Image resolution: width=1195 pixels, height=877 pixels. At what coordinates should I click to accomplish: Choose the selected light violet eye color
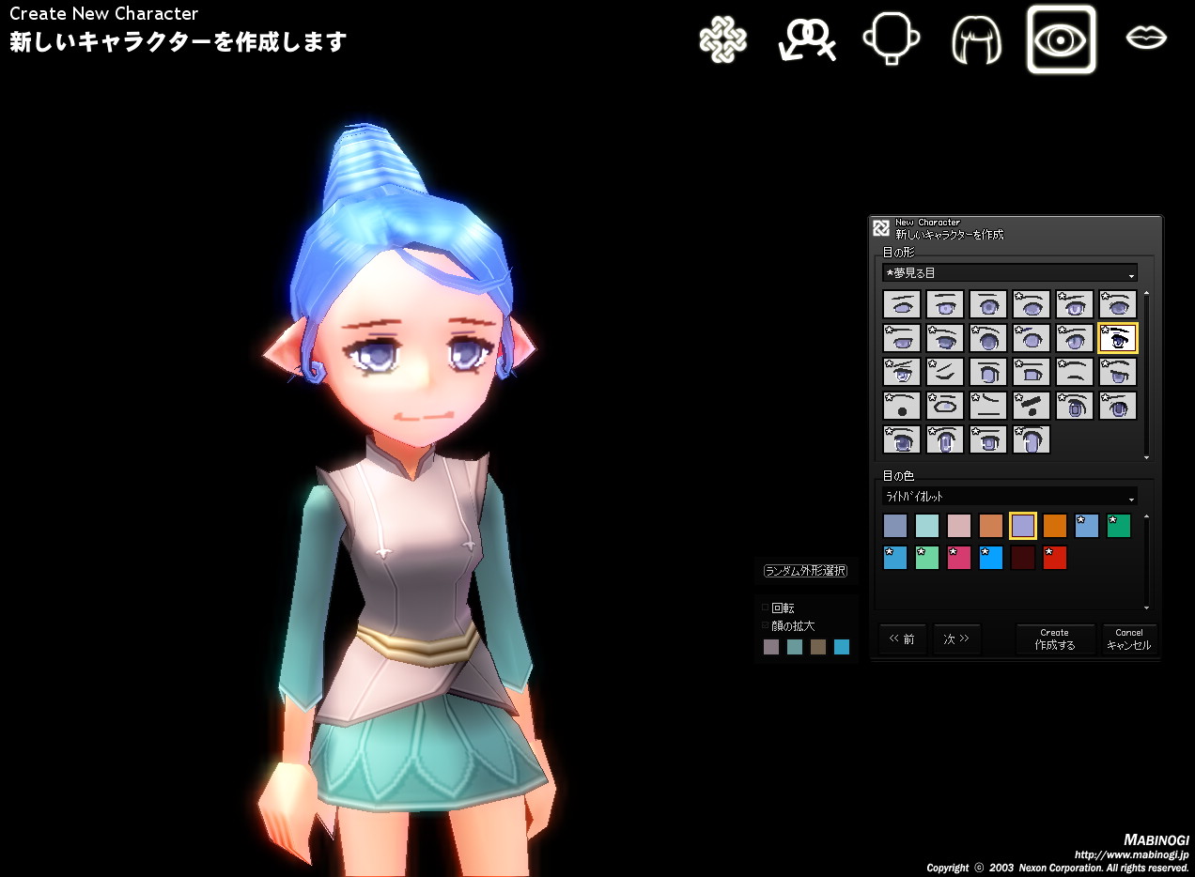coord(1023,526)
